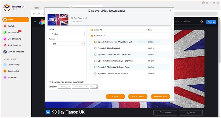The image size is (221, 118).
Task: Click the '1 of 6 selected' text
Action: (x=77, y=22)
